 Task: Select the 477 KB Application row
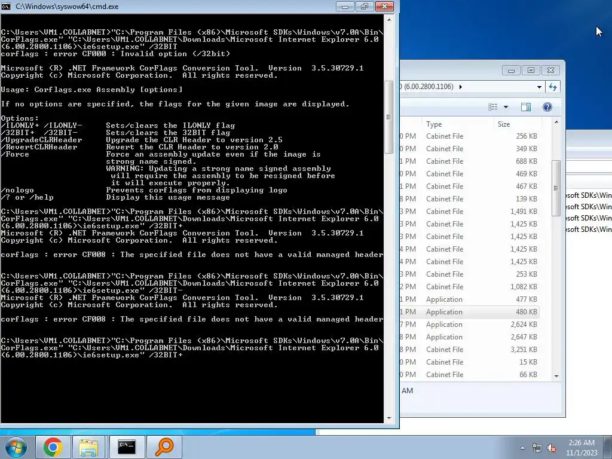click(470, 299)
